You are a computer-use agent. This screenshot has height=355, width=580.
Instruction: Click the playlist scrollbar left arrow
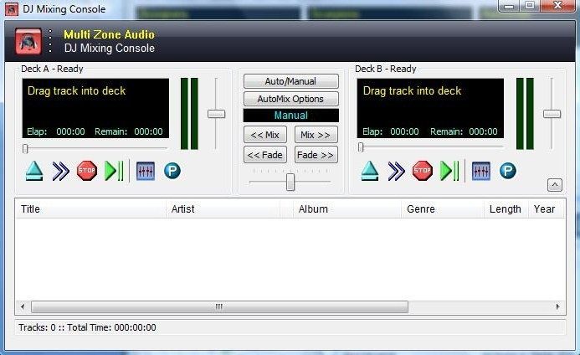coord(23,306)
